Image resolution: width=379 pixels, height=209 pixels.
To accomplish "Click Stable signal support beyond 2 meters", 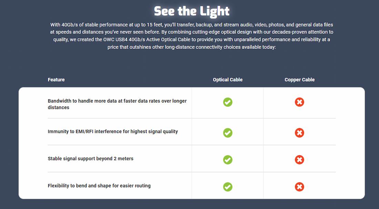I will (90, 158).
